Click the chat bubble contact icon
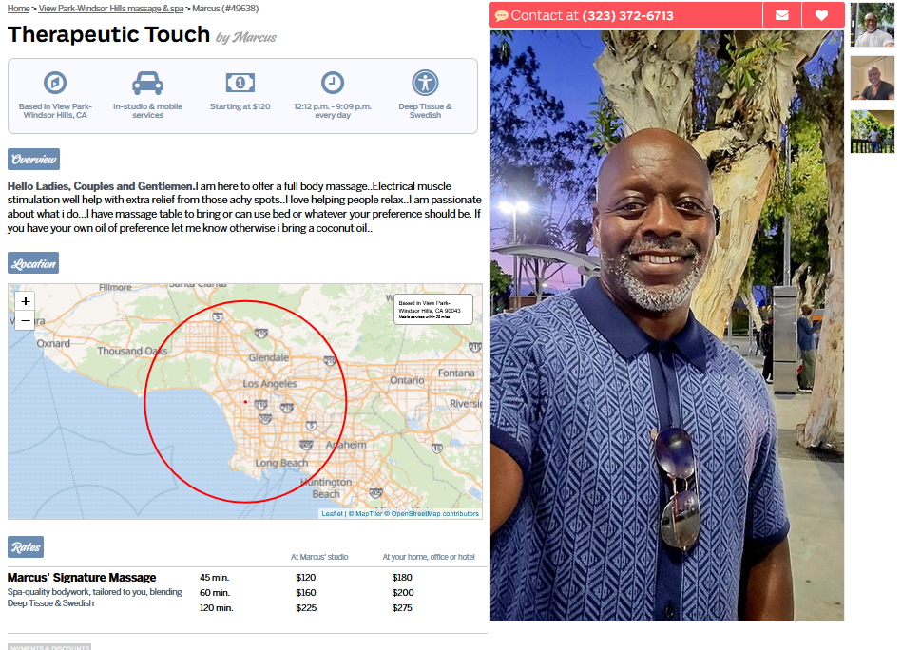Viewport: 902px width, 650px height. [502, 16]
